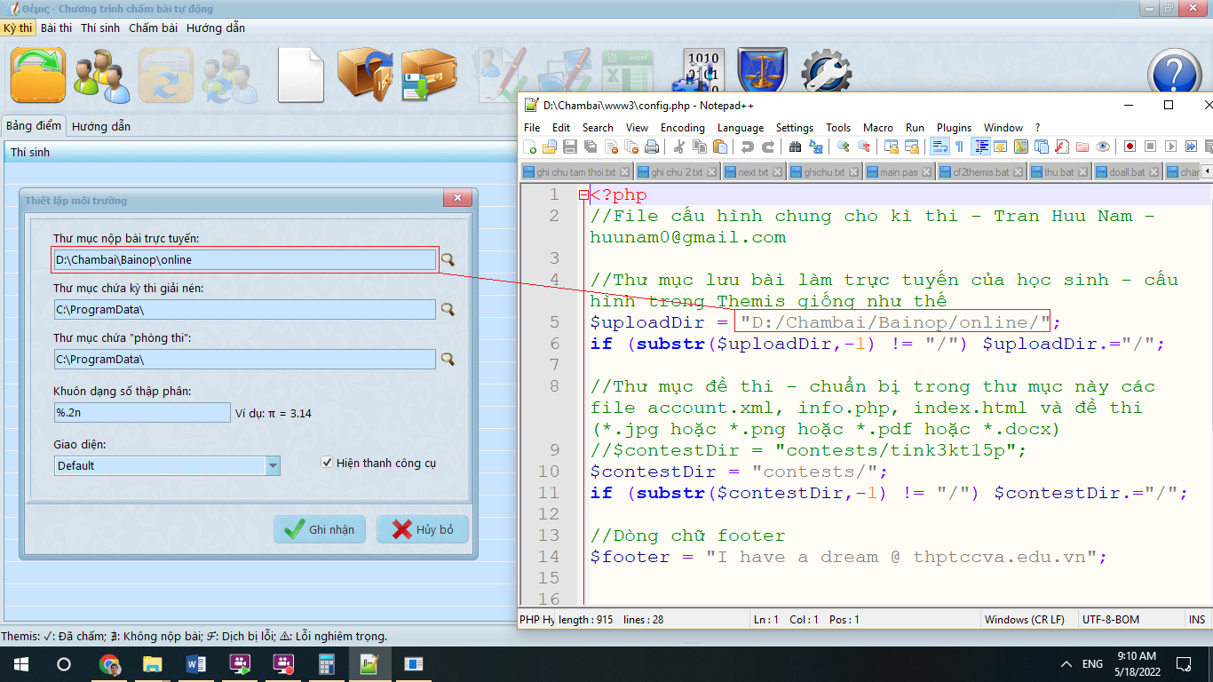This screenshot has height=682, width=1213.
Task: Click the save-to-safe icon with floppy disk
Action: coord(429,75)
